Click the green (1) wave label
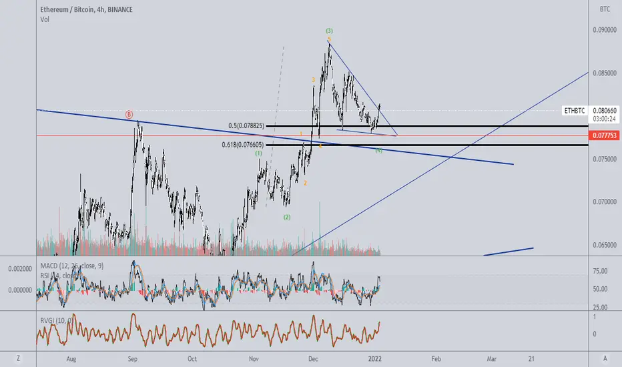622x367 pixels. pos(259,153)
